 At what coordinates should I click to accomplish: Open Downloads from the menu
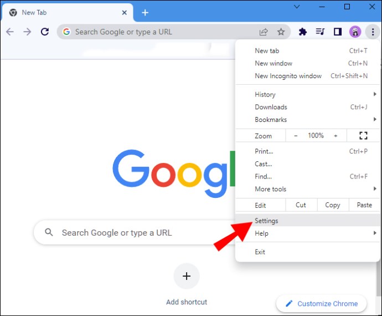pyautogui.click(x=307, y=107)
